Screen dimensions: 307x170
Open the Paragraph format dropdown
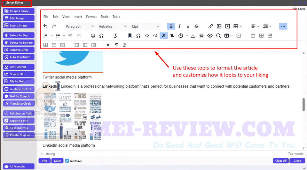[80, 26]
